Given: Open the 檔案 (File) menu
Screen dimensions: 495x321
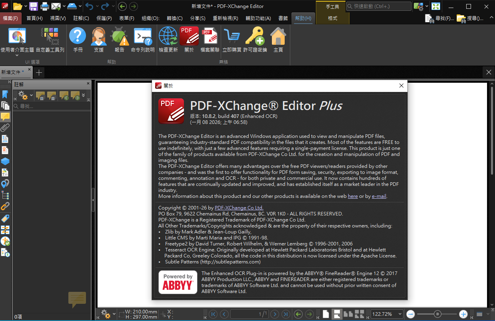Looking at the screenshot, I should [x=11, y=18].
